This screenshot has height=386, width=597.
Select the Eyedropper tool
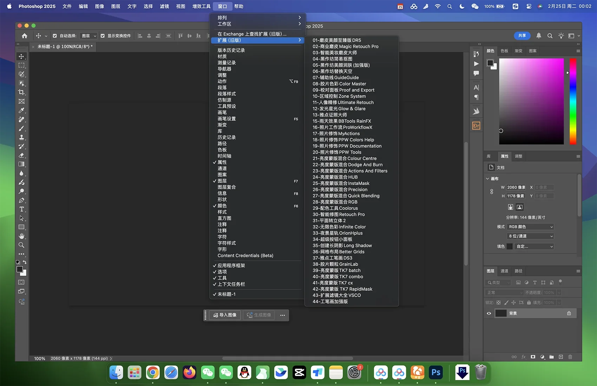point(21,110)
